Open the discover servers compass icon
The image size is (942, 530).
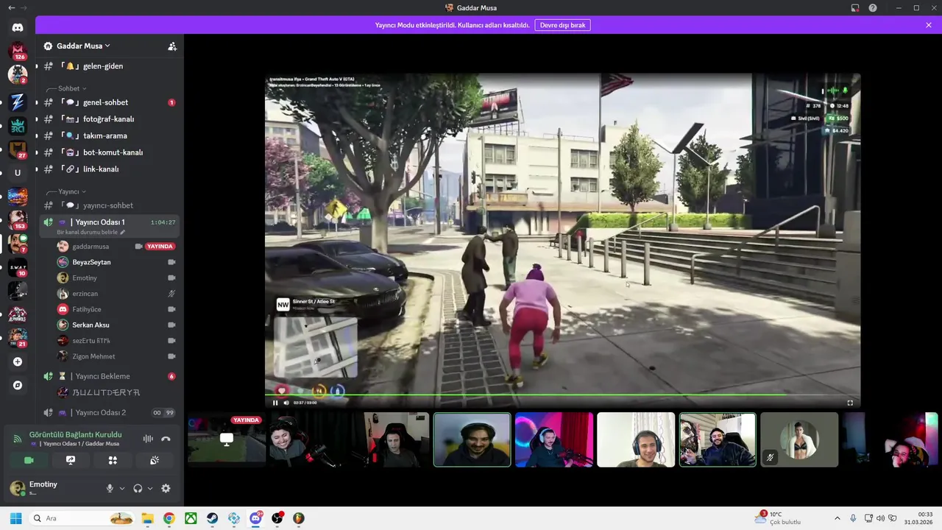(x=18, y=385)
